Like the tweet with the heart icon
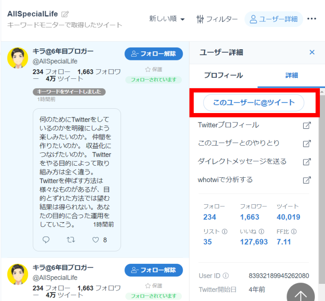Image resolution: width=325 pixels, height=301 pixels. coord(95,240)
